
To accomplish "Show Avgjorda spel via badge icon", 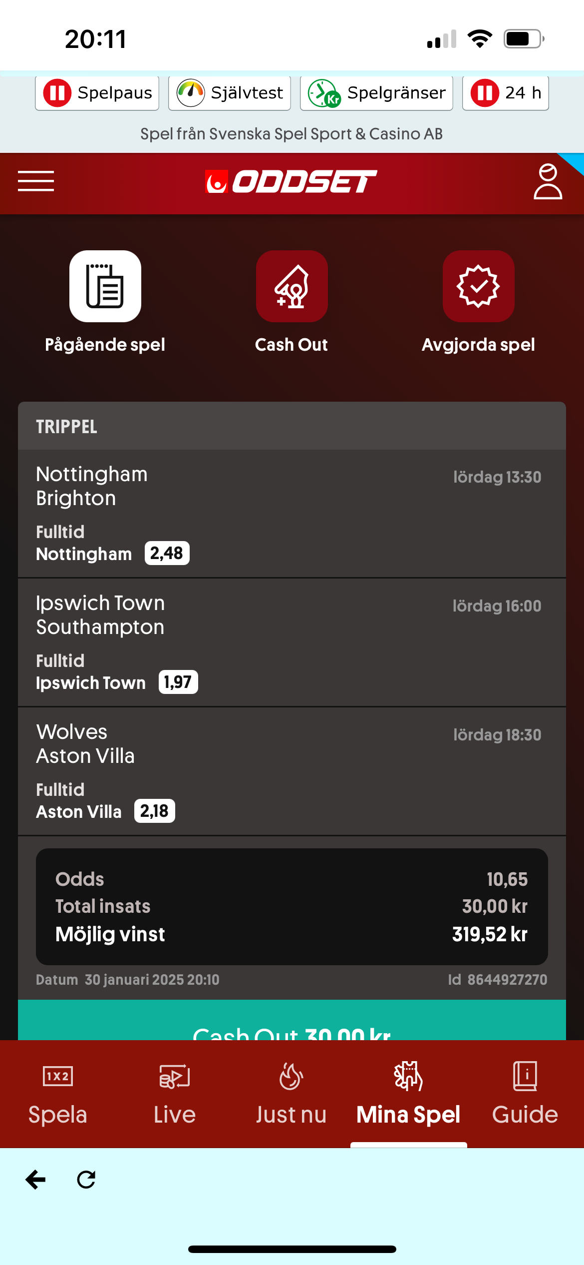I will point(479,286).
